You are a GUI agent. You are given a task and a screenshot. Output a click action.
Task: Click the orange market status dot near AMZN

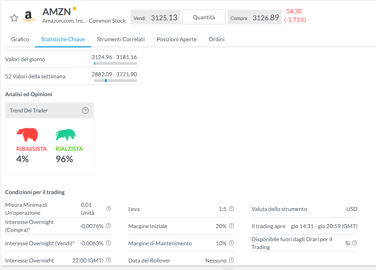point(74,9)
